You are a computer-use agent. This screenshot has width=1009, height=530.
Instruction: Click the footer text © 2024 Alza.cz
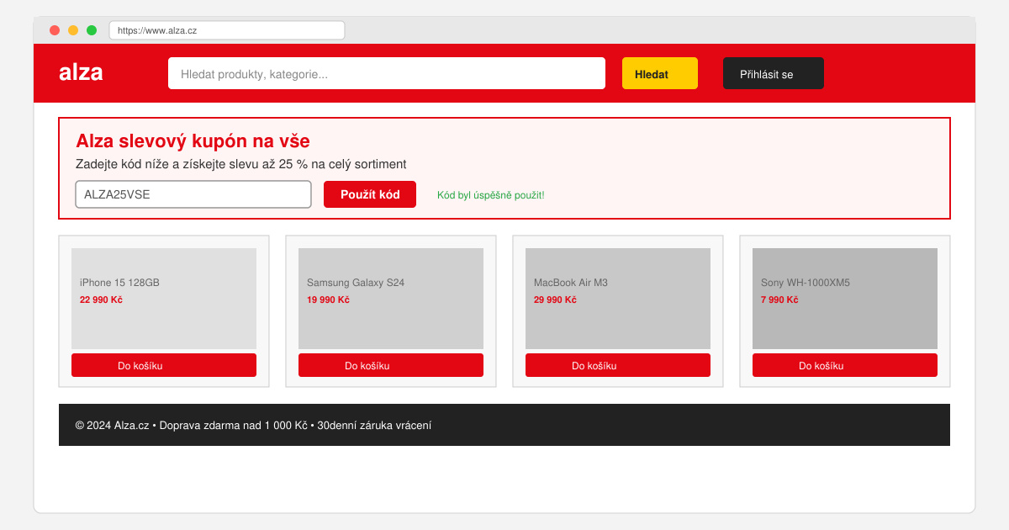tap(112, 426)
